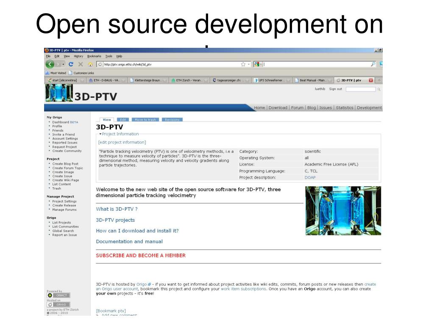434x325 pixels.
Task: Open Development in the site navigation
Action: (369, 108)
